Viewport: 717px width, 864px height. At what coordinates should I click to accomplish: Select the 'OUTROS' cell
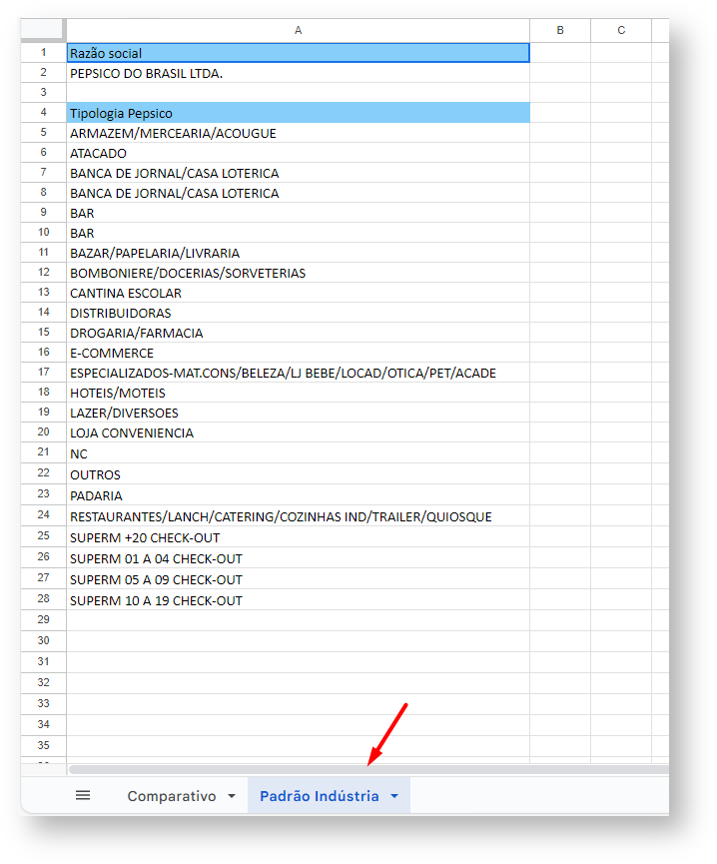click(298, 473)
